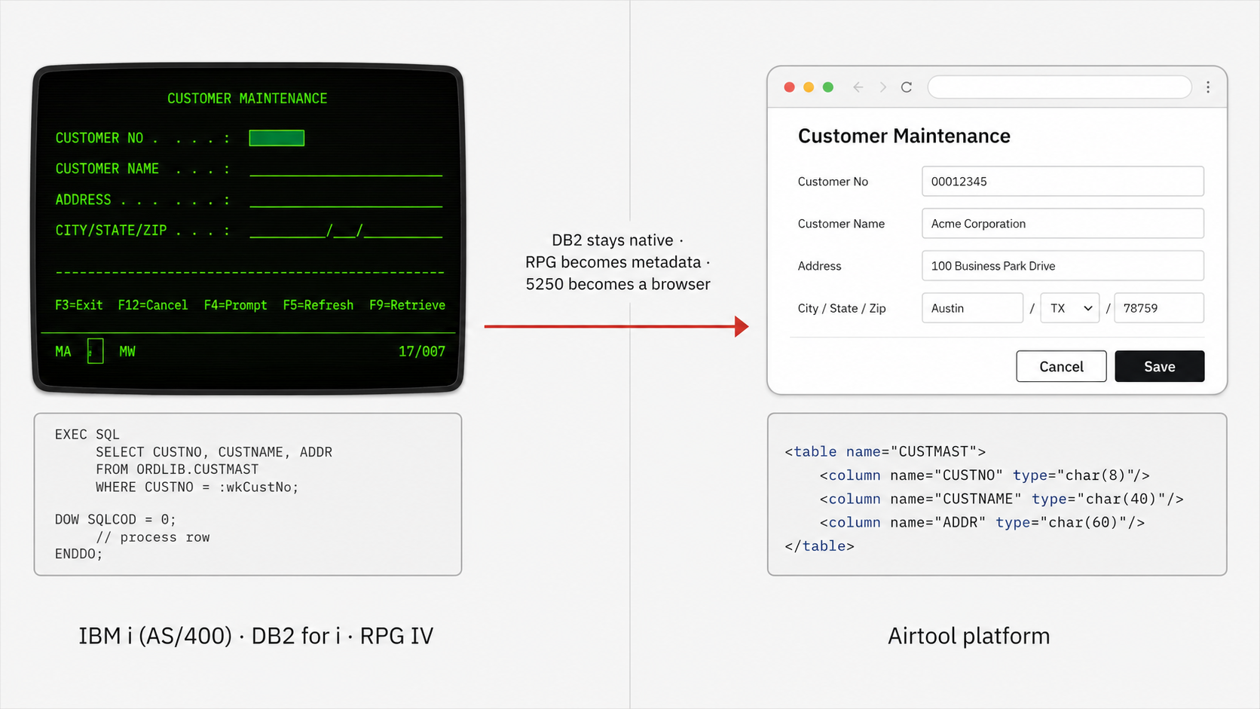Click the Cancel button

[x=1061, y=366]
